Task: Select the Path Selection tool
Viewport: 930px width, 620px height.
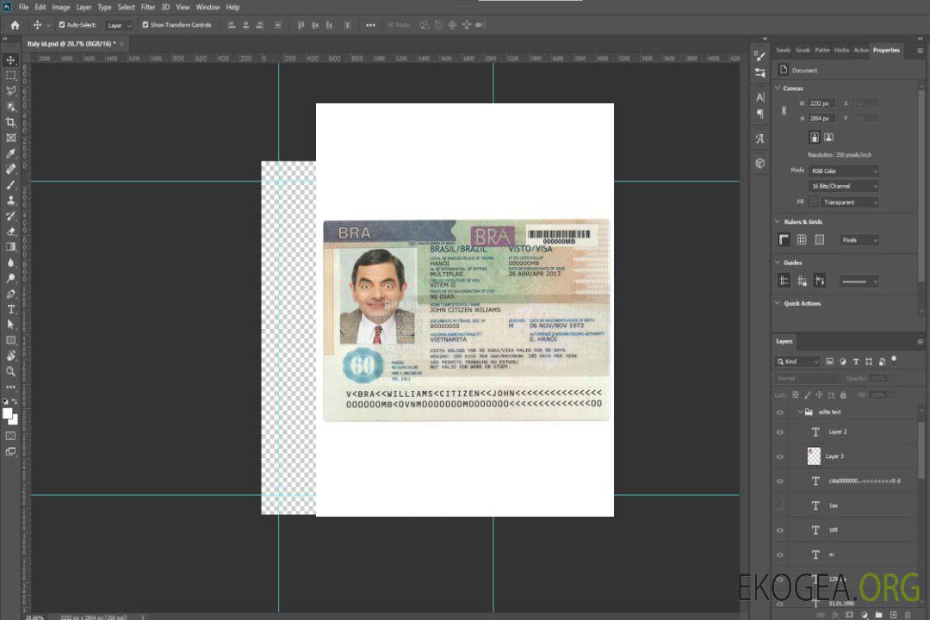Action: coord(10,325)
